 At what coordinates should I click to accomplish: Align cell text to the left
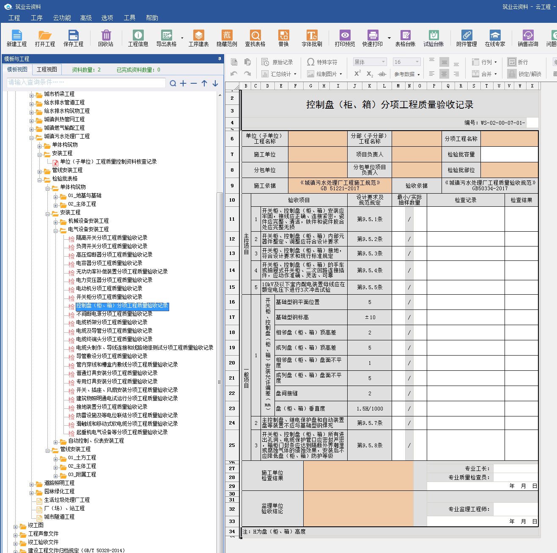(x=432, y=74)
